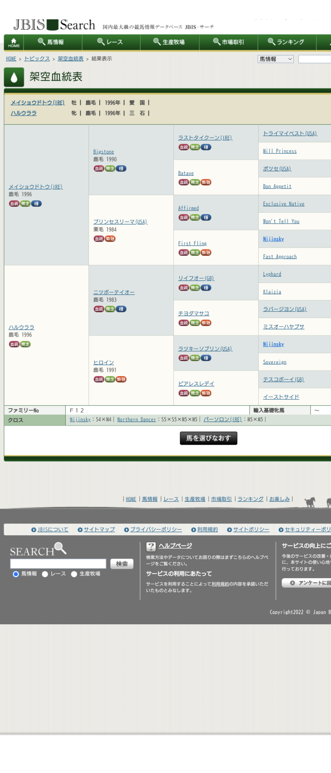This screenshot has width=331, height=773.
Task: Open the トライマイベスト(USA) link
Action: (x=290, y=133)
